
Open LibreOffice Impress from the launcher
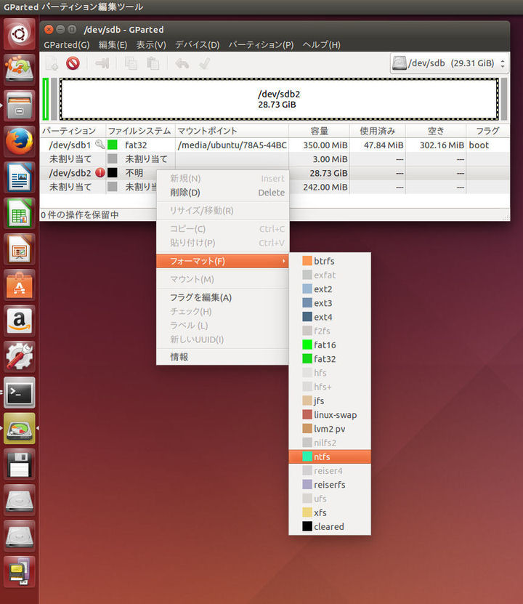coord(19,249)
